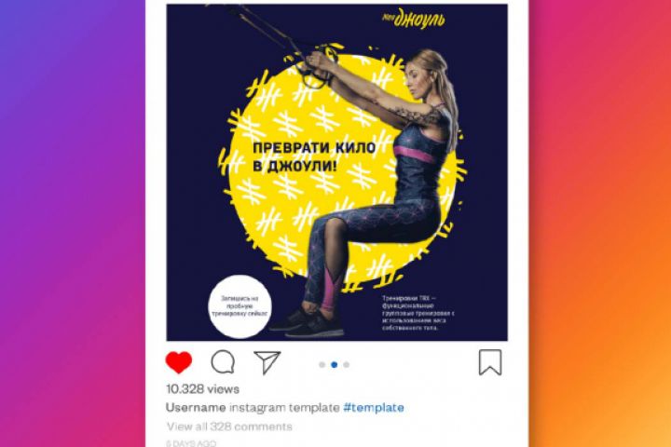Click the TRX workout description text

[x=418, y=313]
